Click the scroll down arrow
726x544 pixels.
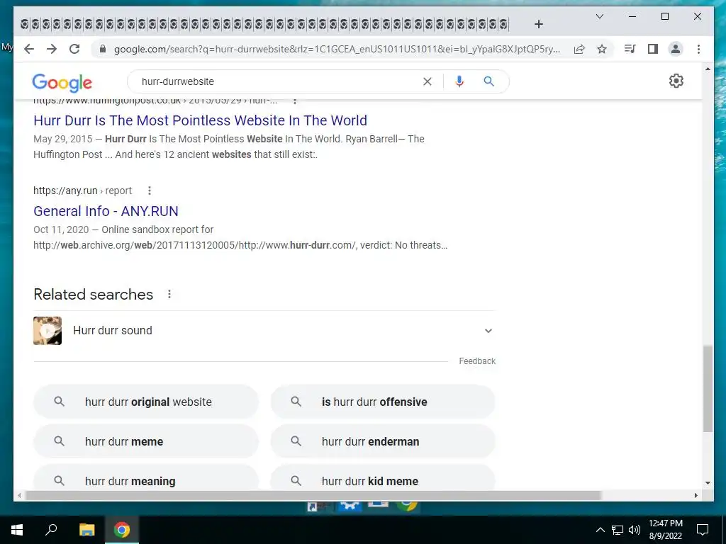708,483
